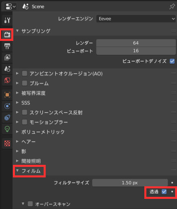177x209 pixels.
Task: Toggle ビューポートデノイズ checkbox
Action: tap(172, 61)
